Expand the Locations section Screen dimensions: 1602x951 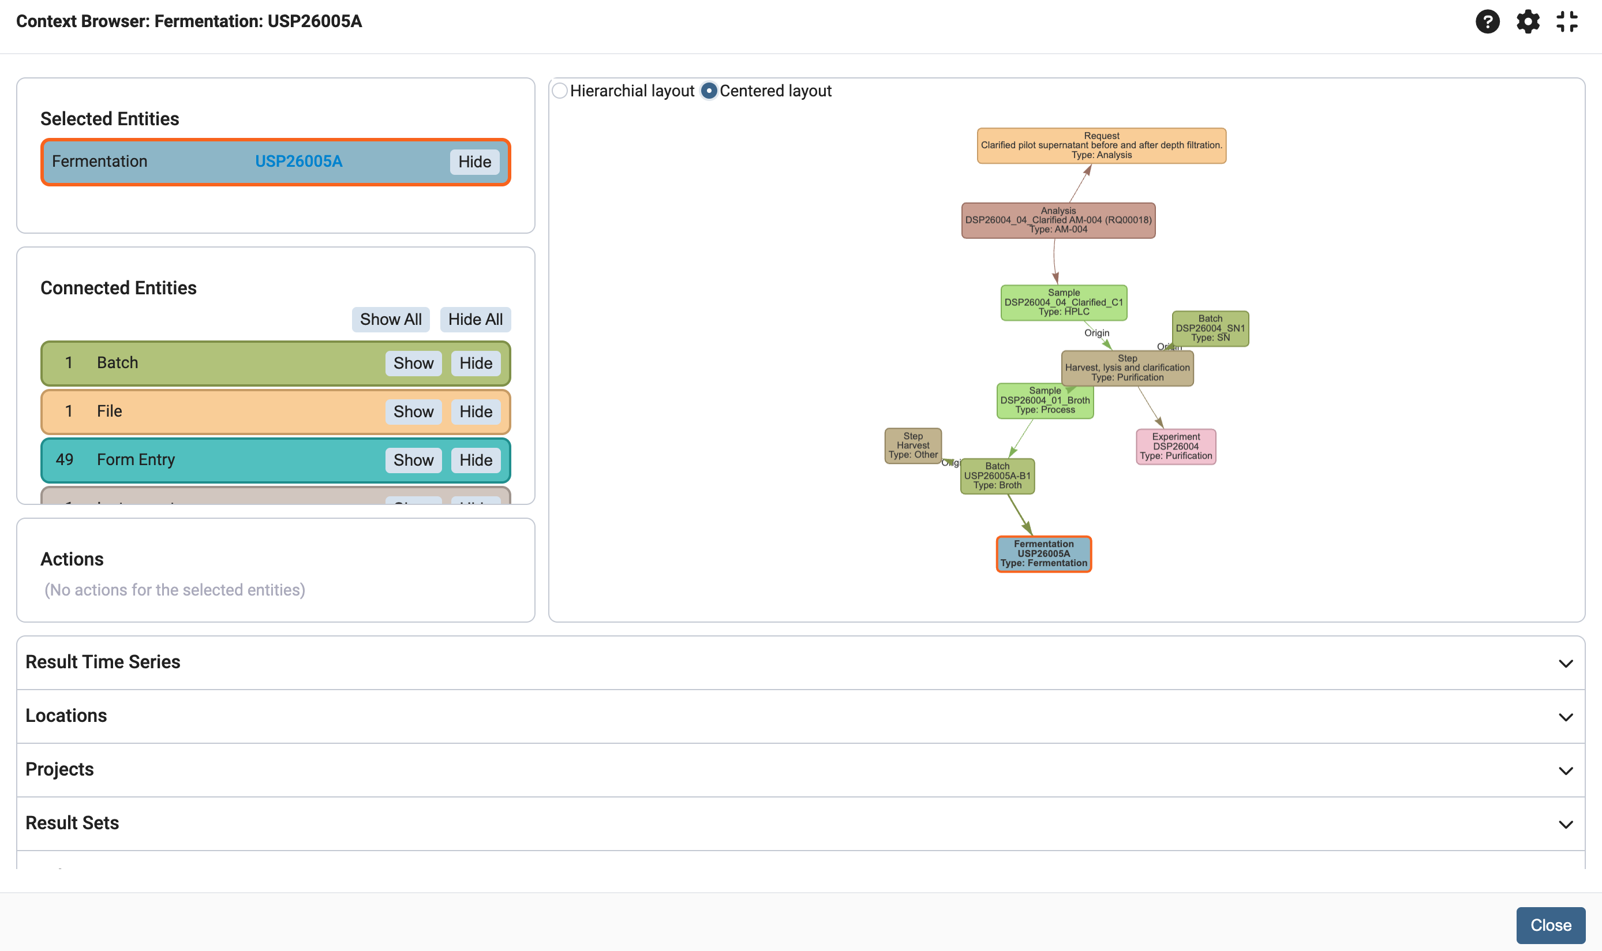click(801, 717)
